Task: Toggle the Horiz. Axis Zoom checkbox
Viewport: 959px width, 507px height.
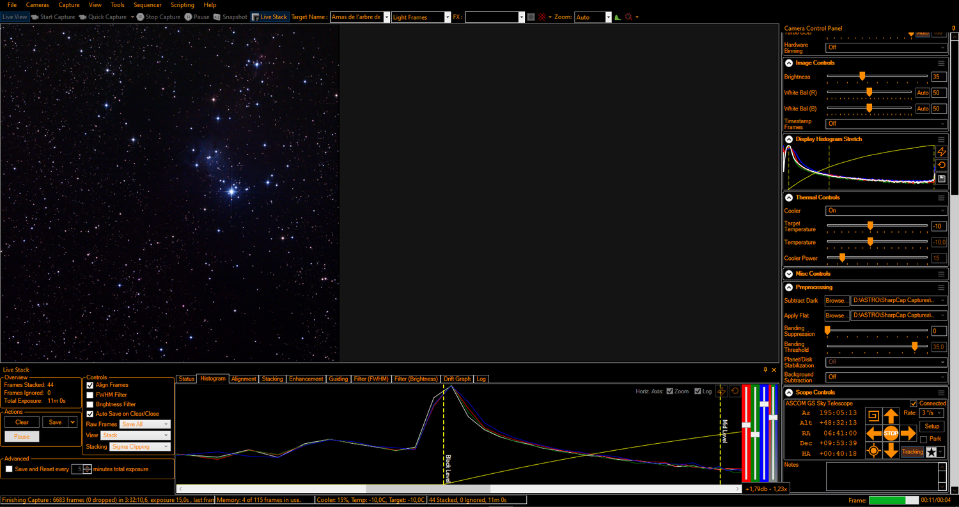Action: coord(669,391)
